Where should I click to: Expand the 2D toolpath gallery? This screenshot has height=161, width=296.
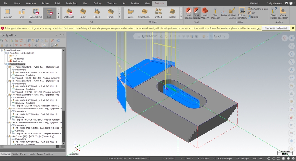point(58,17)
